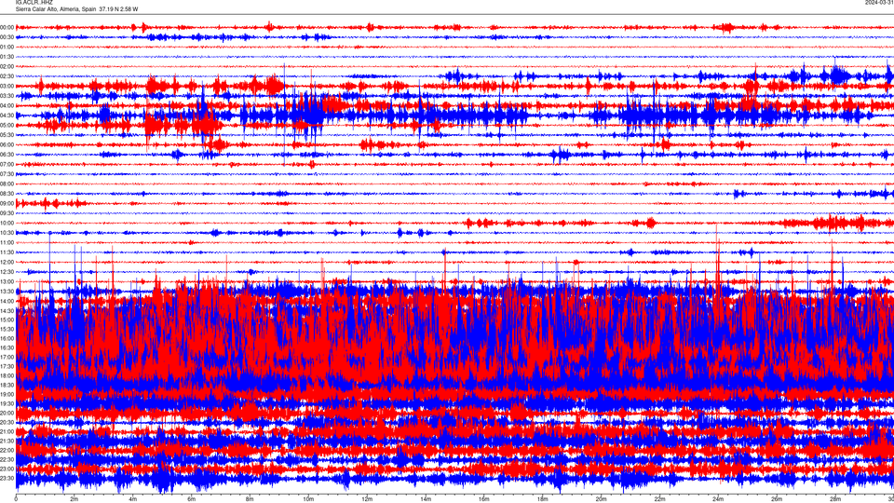
Task: Pick the 23:00 row label
Action: click(x=7, y=469)
